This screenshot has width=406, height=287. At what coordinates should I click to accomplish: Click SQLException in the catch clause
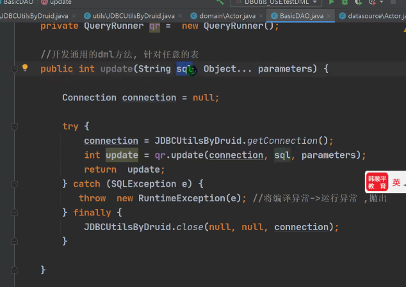[x=143, y=184]
